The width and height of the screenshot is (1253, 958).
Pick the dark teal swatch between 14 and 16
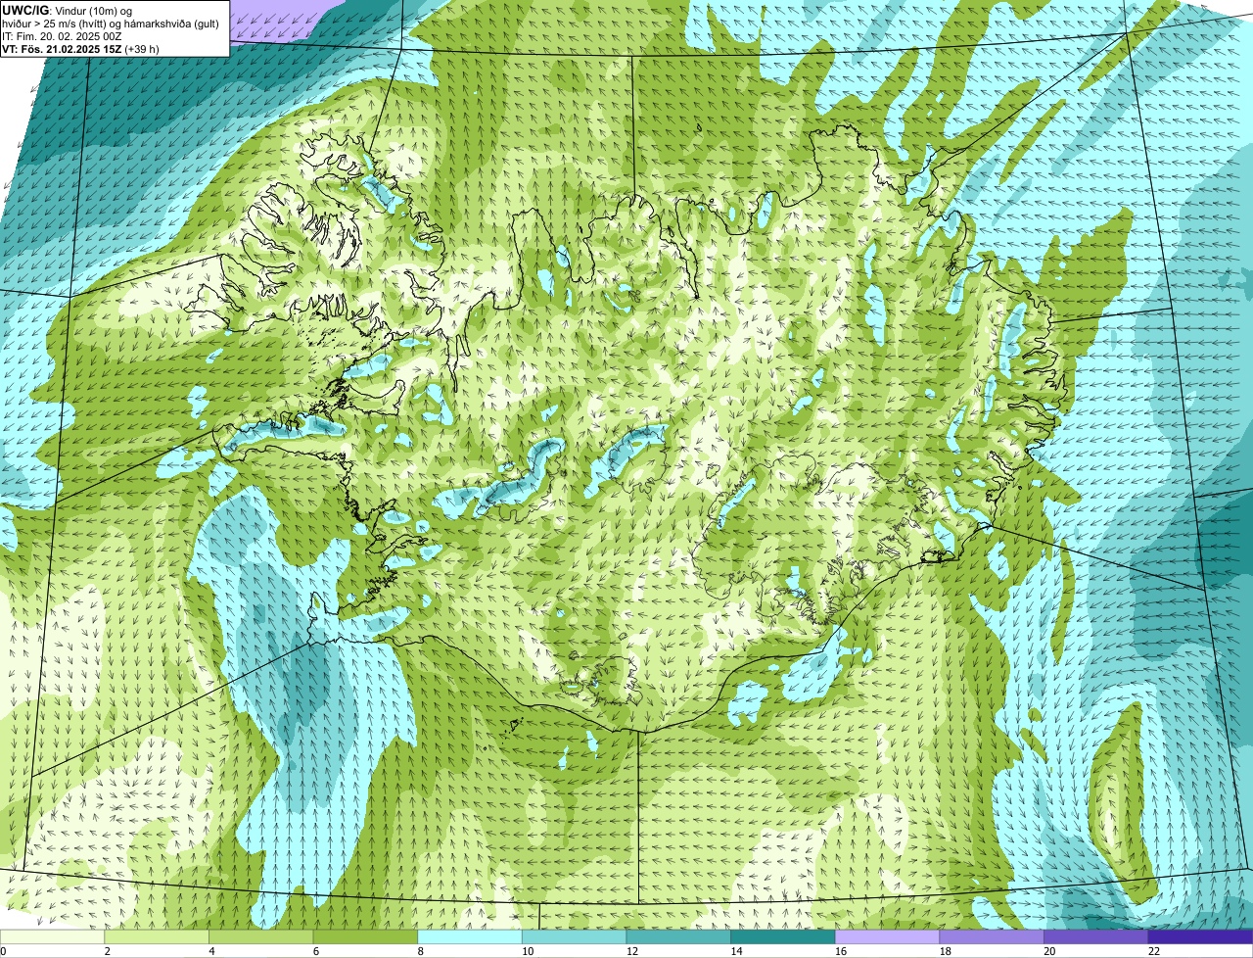click(x=783, y=936)
